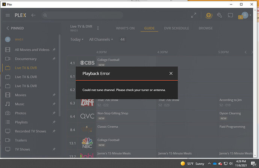Switch to the BROWSE tab
The width and height of the screenshot is (259, 168).
coord(205,28)
